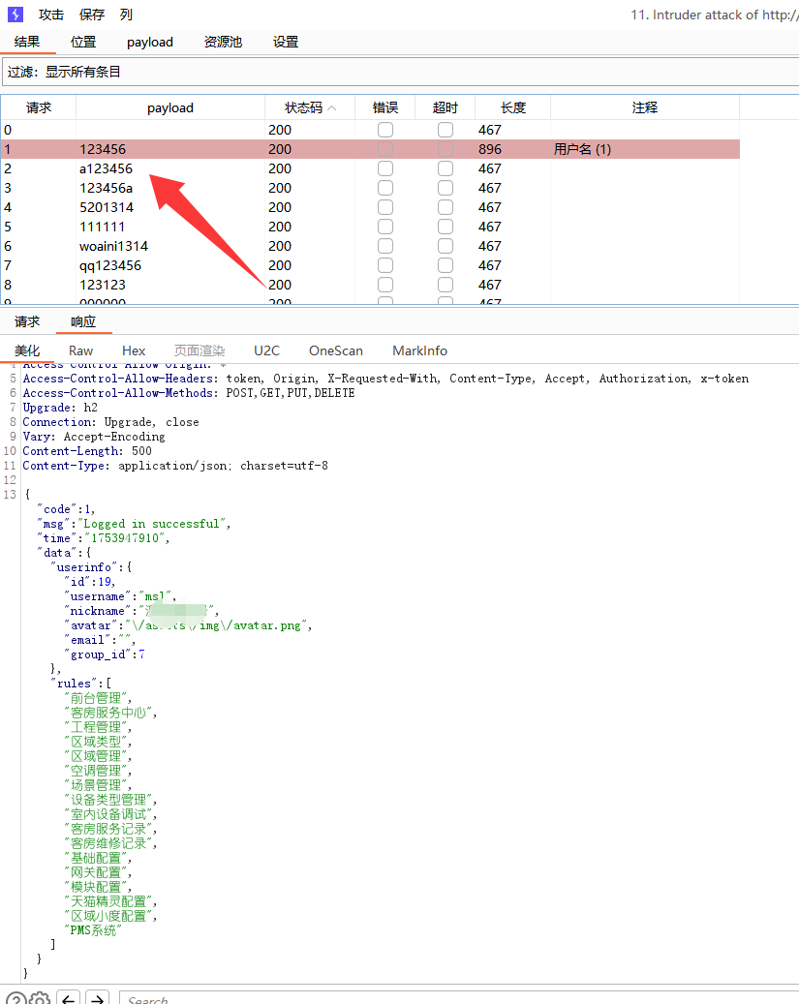
Task: Click the "PMS系统" rule entry
Action: (x=92, y=930)
